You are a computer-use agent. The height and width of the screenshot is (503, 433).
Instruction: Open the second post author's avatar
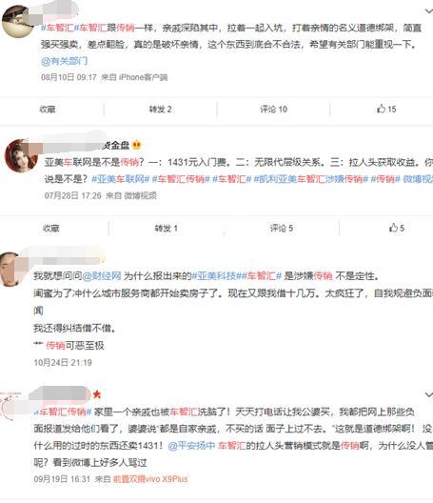(x=21, y=155)
